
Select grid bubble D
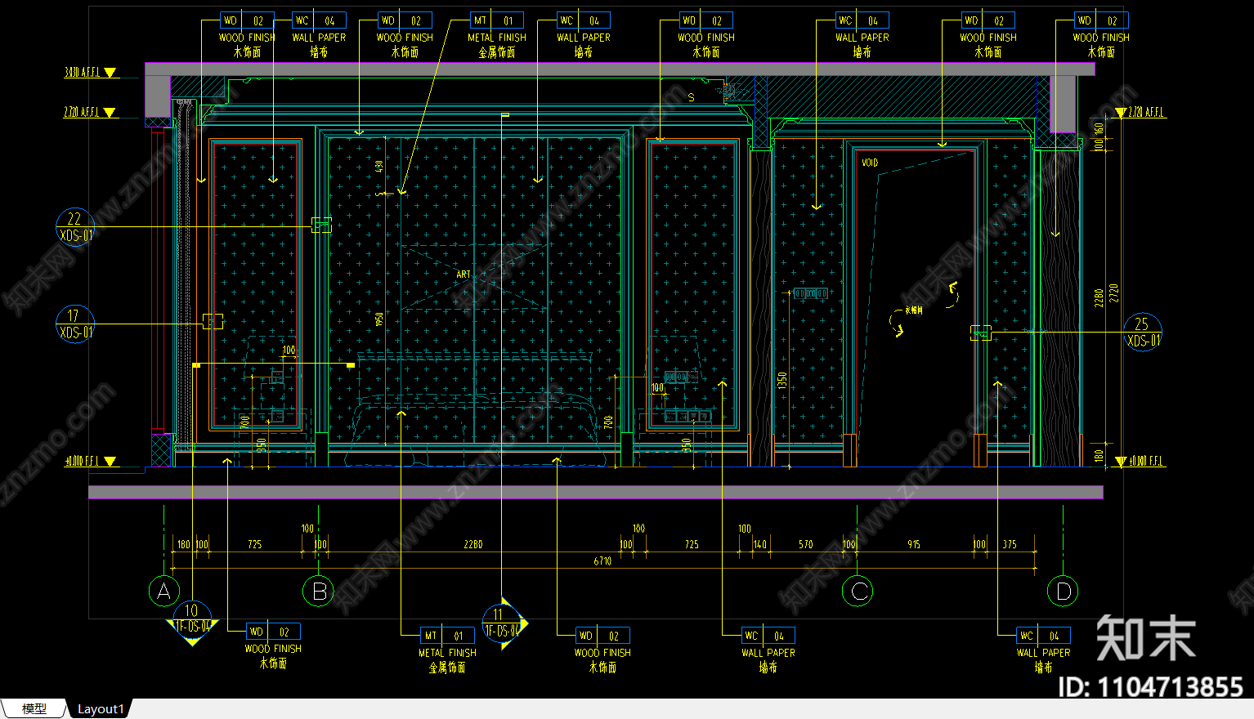coord(1063,592)
